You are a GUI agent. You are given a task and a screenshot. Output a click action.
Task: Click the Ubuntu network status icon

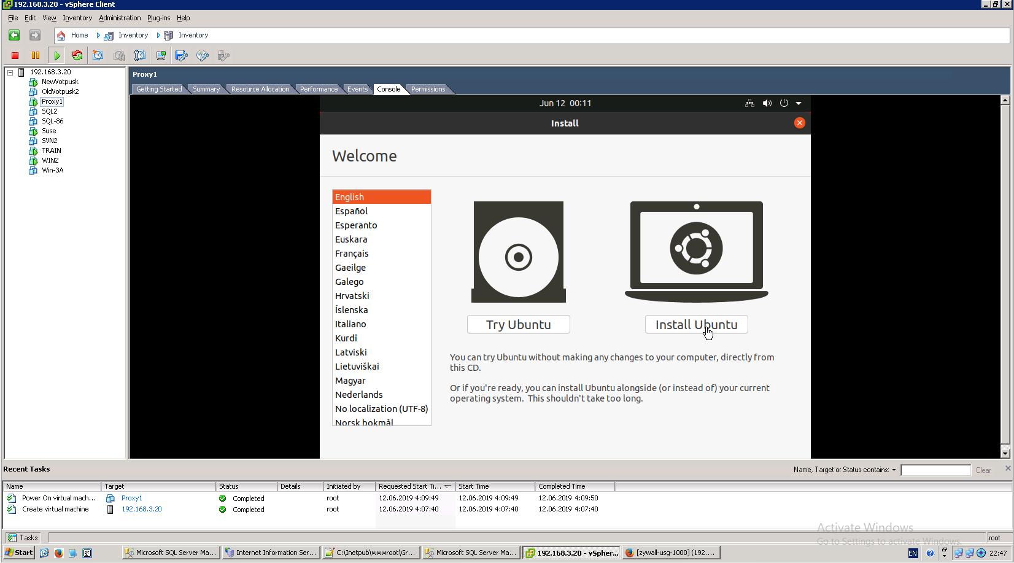[749, 103]
